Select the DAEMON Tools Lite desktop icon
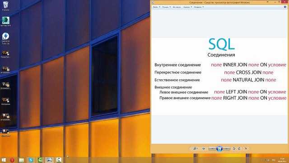Viewport: 289px width, 163px height. coord(5,38)
